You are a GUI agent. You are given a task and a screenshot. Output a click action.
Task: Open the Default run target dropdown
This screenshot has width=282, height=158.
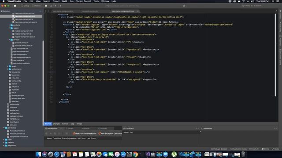(x=36, y=6)
